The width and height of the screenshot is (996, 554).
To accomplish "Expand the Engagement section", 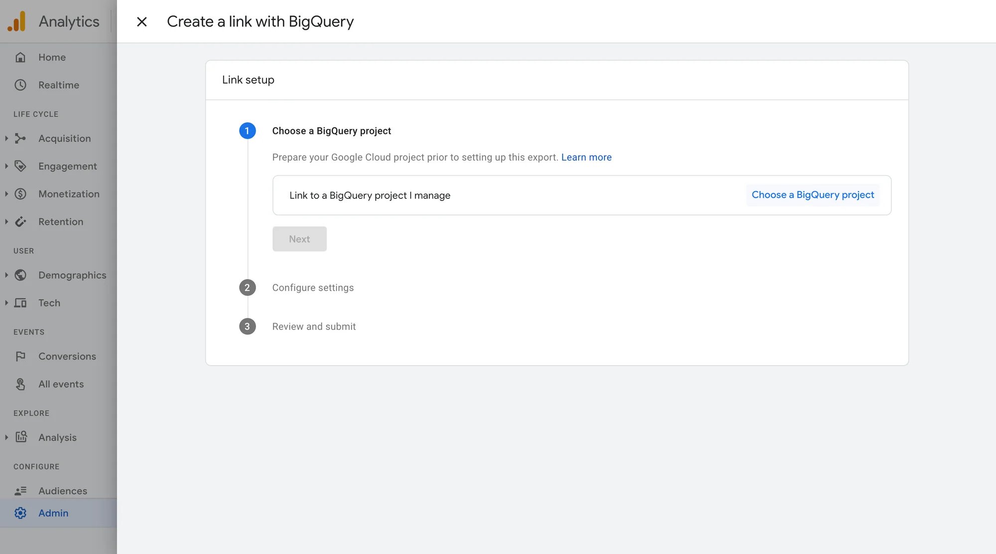I will pyautogui.click(x=6, y=166).
